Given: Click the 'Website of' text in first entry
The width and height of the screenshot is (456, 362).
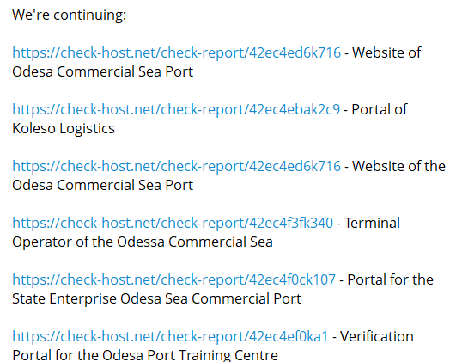Looking at the screenshot, I should click(x=386, y=52).
